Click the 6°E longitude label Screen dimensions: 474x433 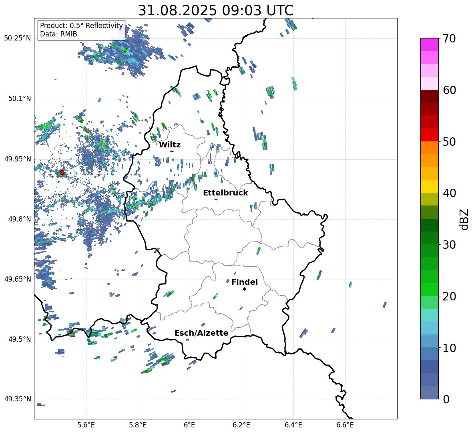(x=189, y=425)
